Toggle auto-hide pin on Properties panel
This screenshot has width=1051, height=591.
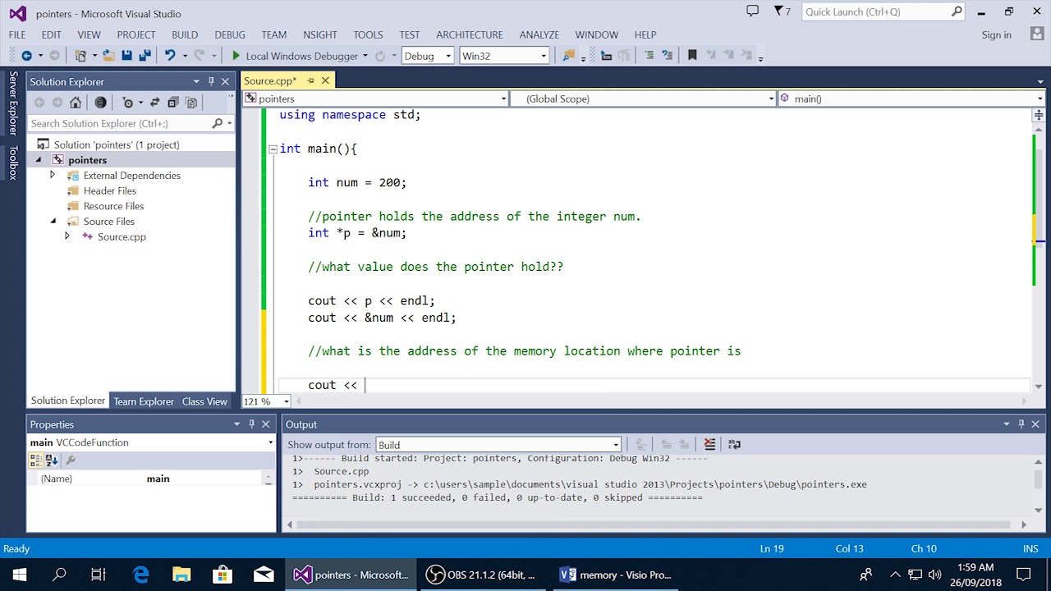pyautogui.click(x=251, y=424)
